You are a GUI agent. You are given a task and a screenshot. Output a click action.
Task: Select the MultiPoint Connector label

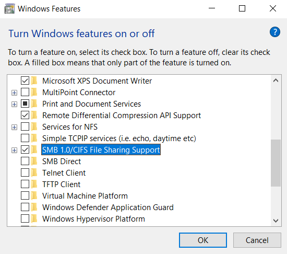click(x=79, y=93)
